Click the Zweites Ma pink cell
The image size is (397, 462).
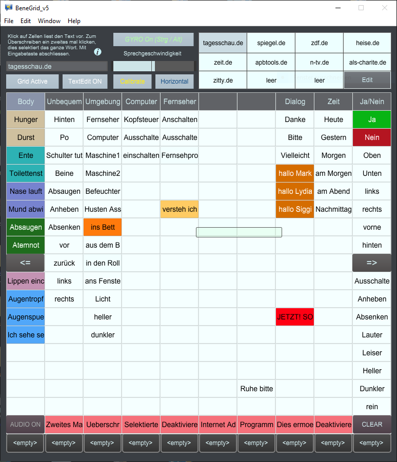pos(64,425)
